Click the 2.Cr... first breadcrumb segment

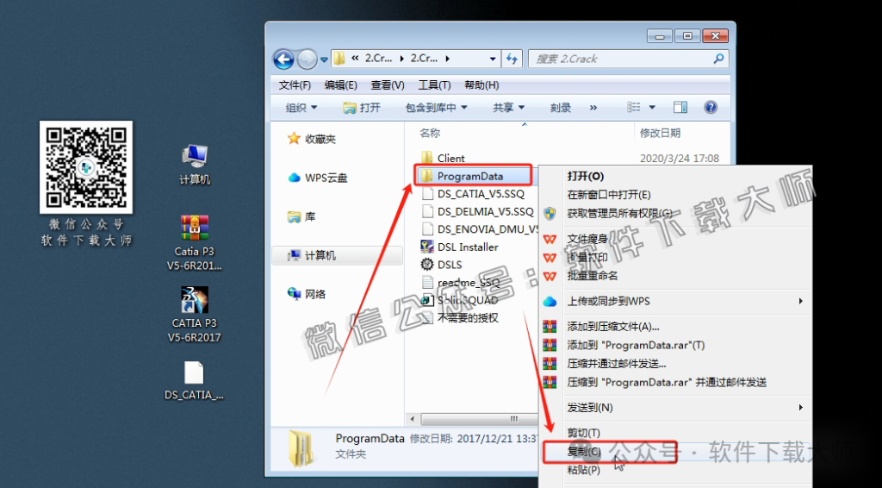[x=379, y=59]
